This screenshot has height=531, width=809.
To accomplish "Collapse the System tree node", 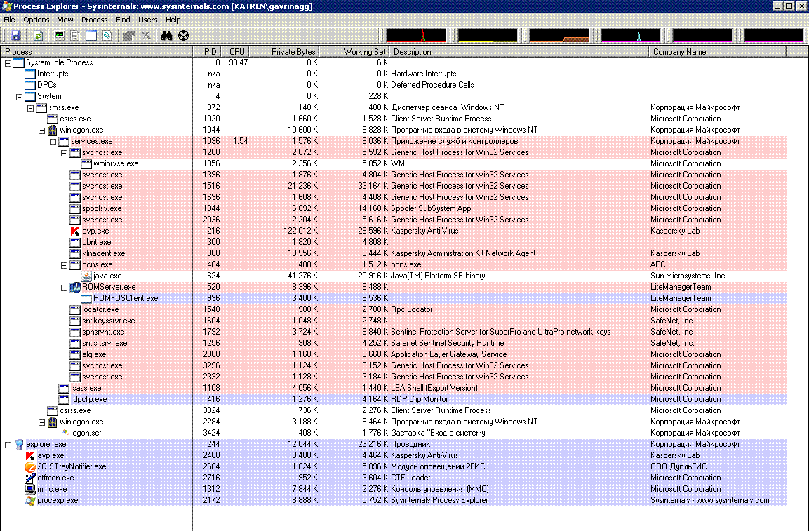I will [x=19, y=97].
